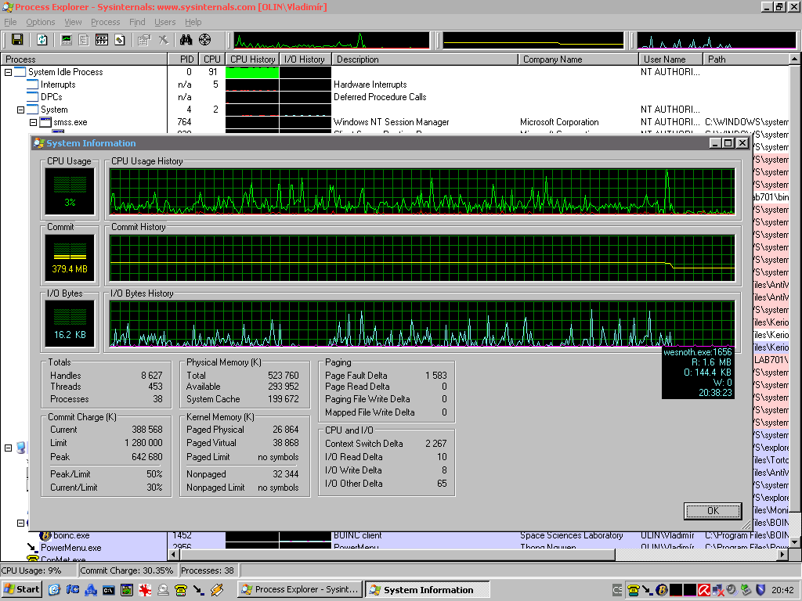Click the blue shield tray icon

tap(760, 590)
